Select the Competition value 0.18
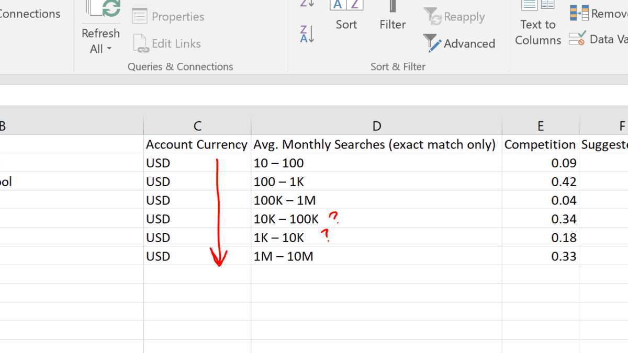This screenshot has width=628, height=353. click(541, 238)
